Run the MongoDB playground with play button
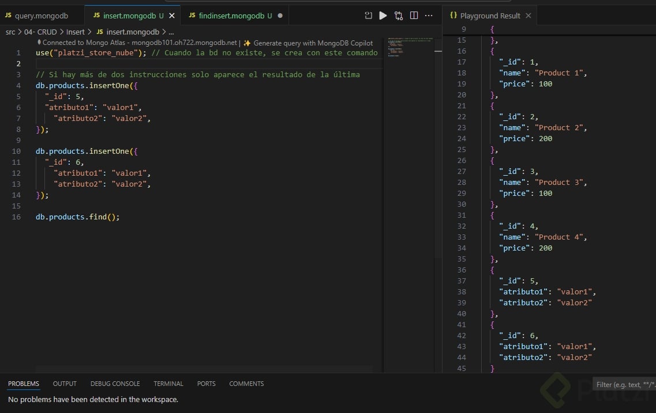The width and height of the screenshot is (656, 413). pos(383,16)
